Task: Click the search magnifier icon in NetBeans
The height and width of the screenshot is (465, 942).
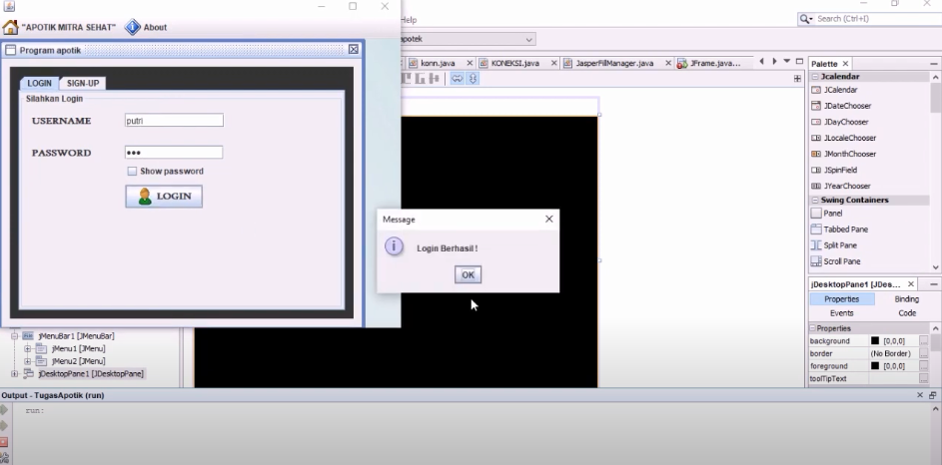Action: pyautogui.click(x=805, y=19)
